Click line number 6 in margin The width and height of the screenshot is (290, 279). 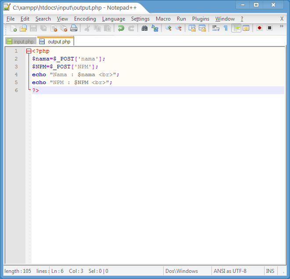pyautogui.click(x=16, y=90)
